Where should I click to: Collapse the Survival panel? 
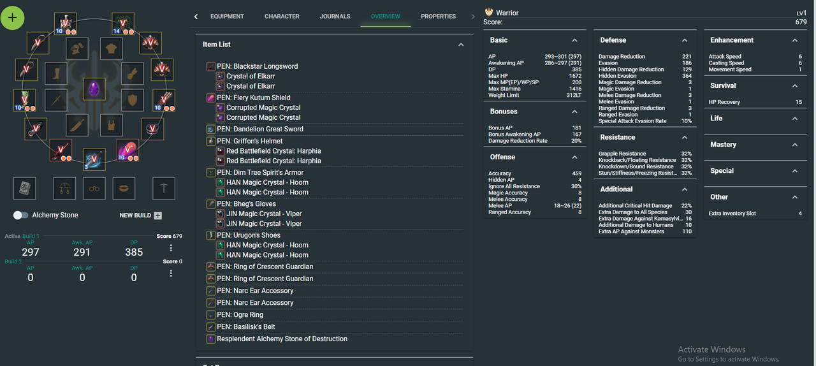795,85
